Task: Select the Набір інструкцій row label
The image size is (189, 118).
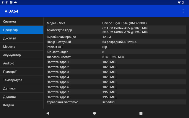Action: point(59,42)
